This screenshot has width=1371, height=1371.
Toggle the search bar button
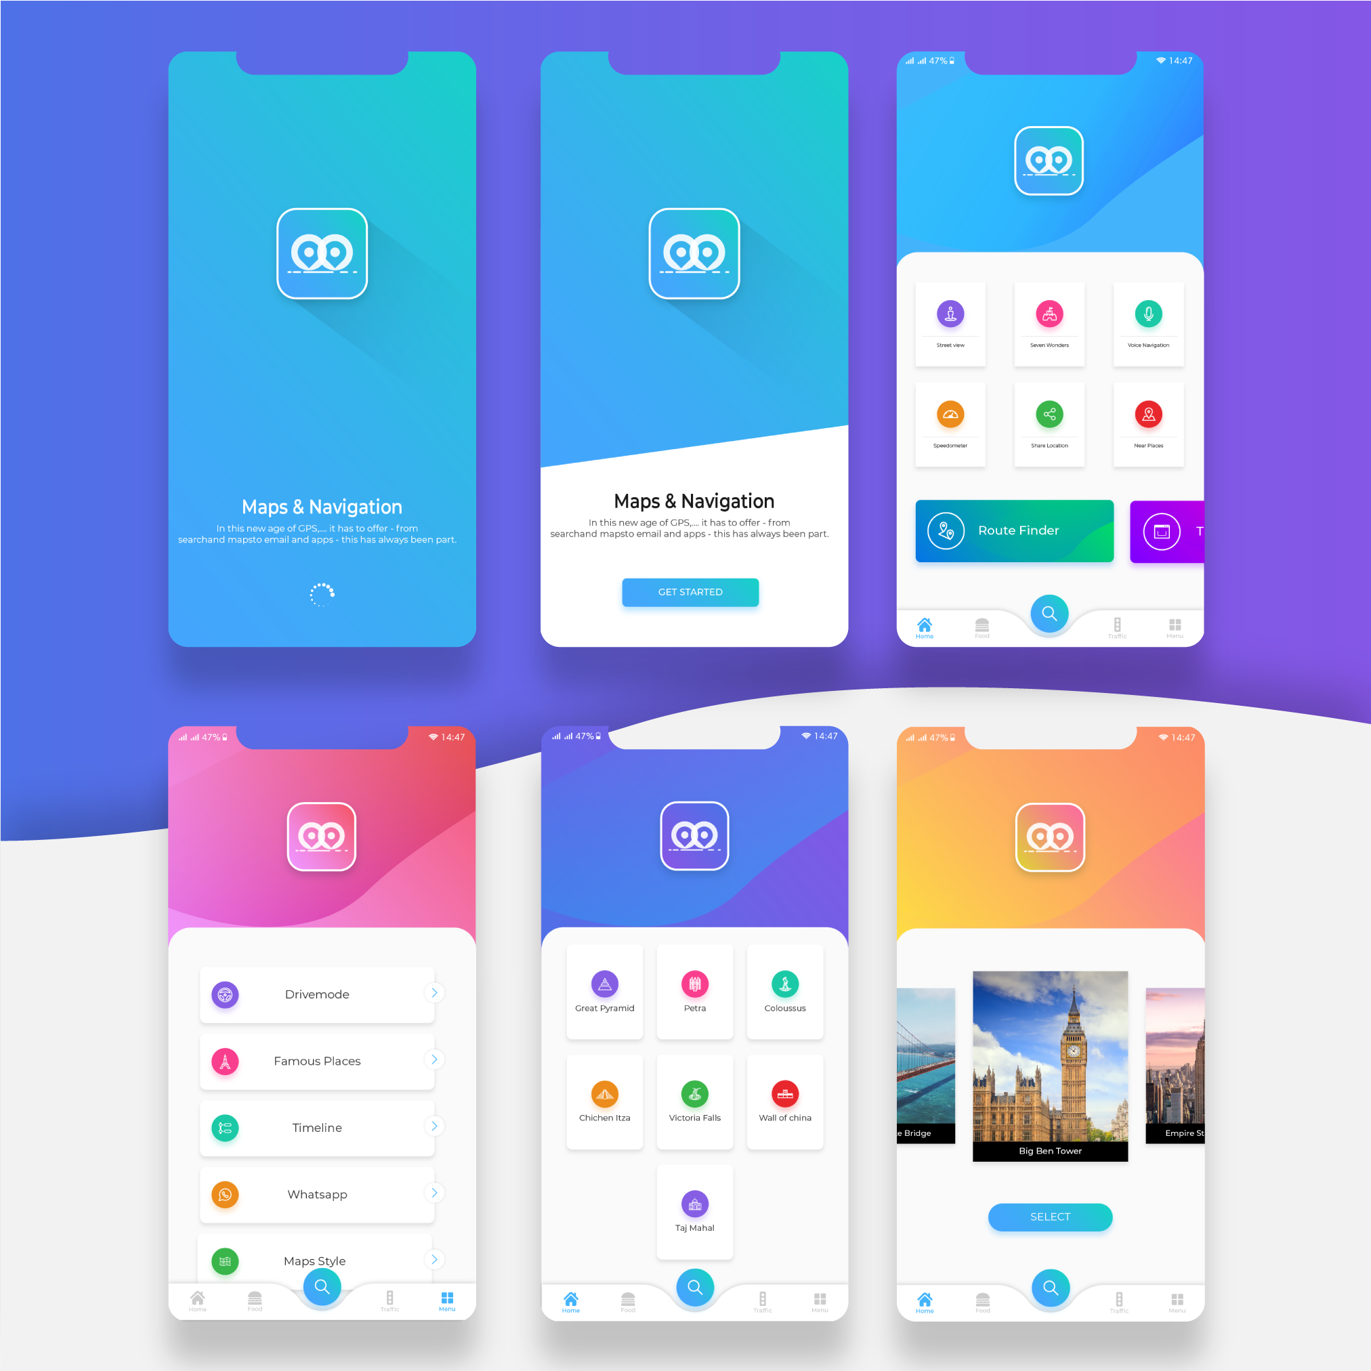[1050, 614]
